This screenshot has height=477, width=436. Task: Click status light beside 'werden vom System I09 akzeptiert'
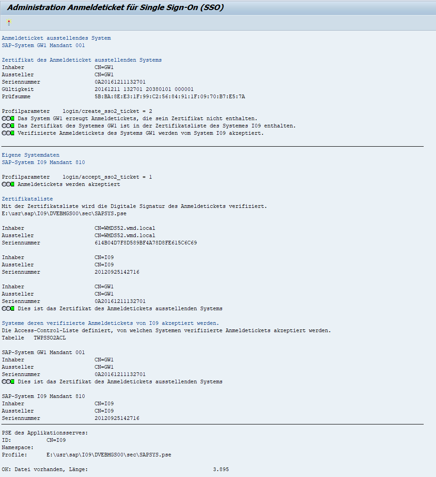pos(8,133)
